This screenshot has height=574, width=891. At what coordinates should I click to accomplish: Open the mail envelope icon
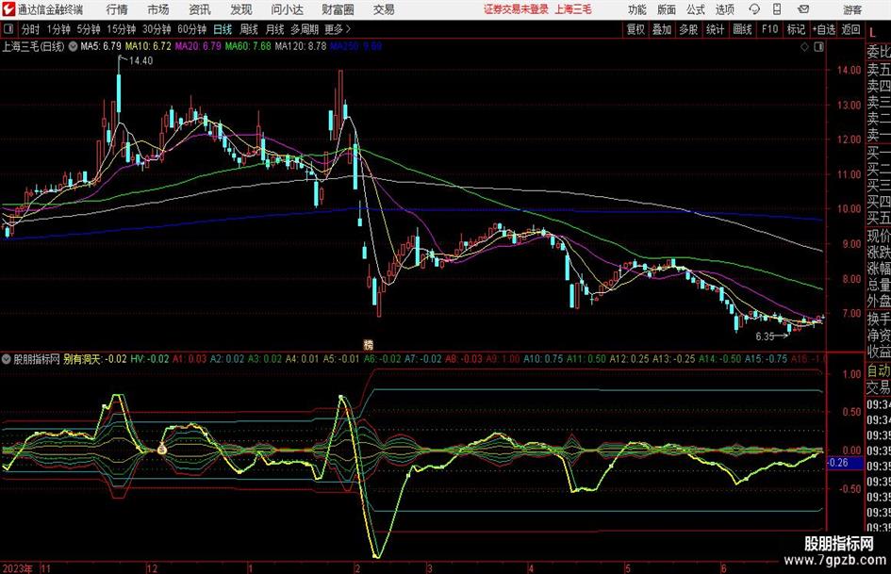click(x=803, y=9)
